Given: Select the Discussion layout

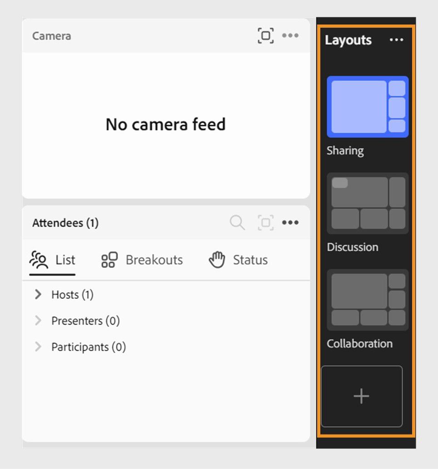Looking at the screenshot, I should 367,203.
